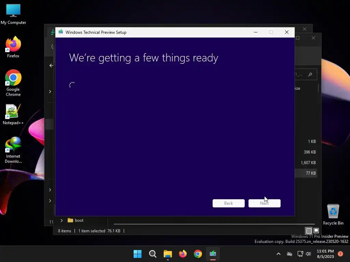Select the 1 KB file row
Screen dimensions: 350x262
[x=306, y=142]
